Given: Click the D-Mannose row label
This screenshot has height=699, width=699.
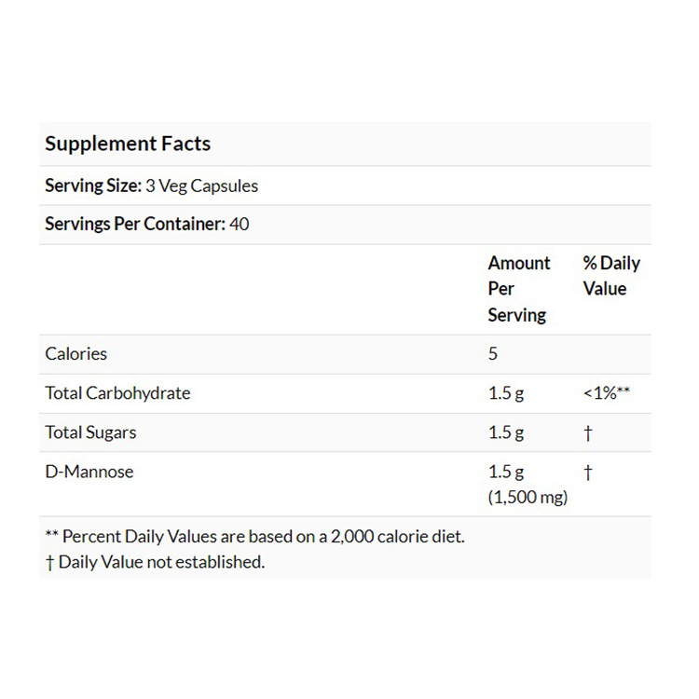Looking at the screenshot, I should point(89,472).
